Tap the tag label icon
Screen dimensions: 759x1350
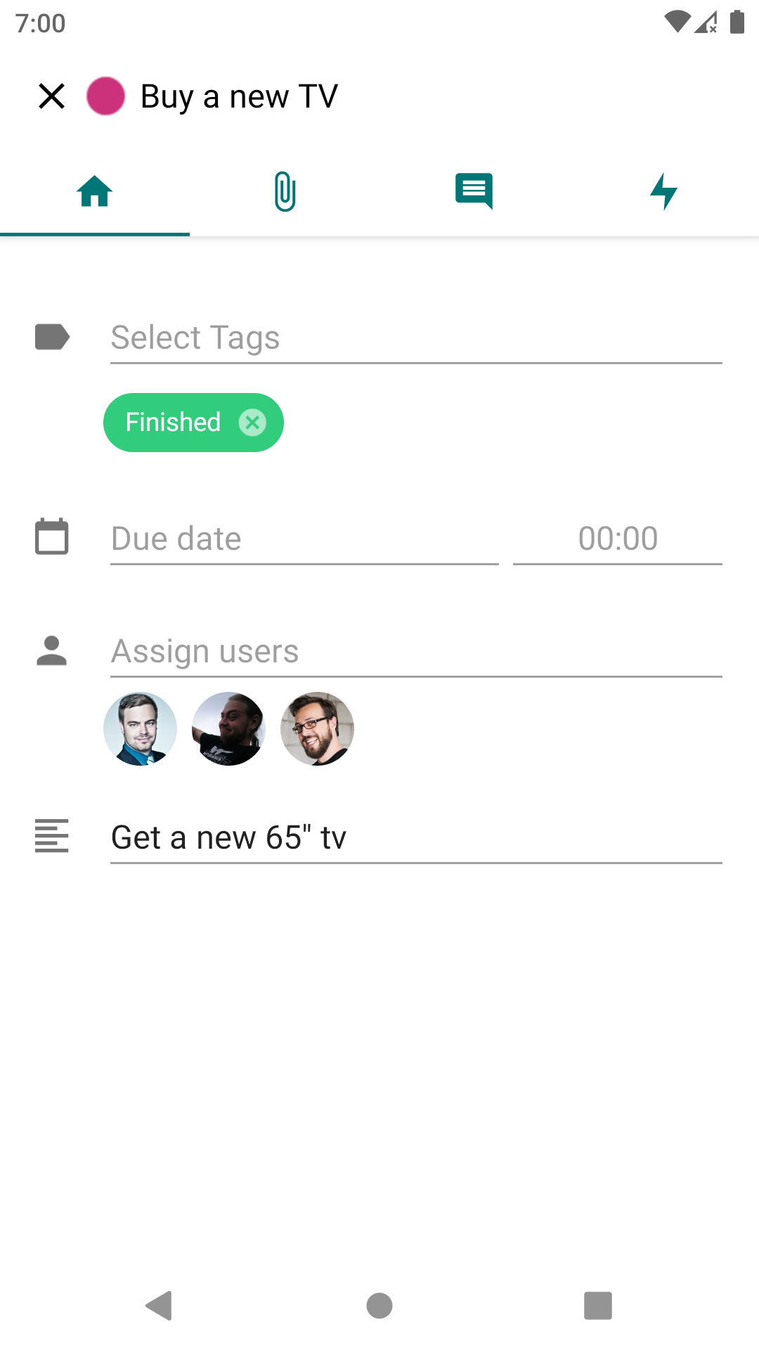52,337
